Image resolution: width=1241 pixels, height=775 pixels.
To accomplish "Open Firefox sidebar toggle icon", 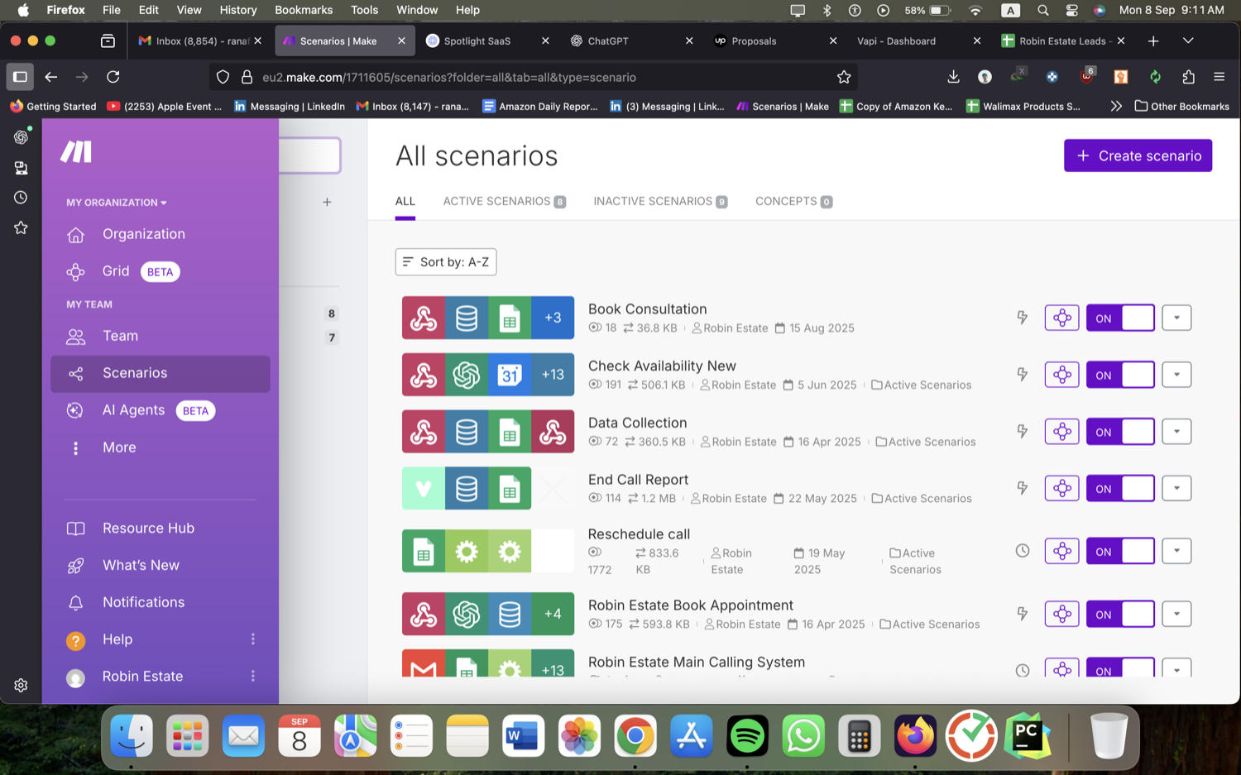I will (x=20, y=77).
